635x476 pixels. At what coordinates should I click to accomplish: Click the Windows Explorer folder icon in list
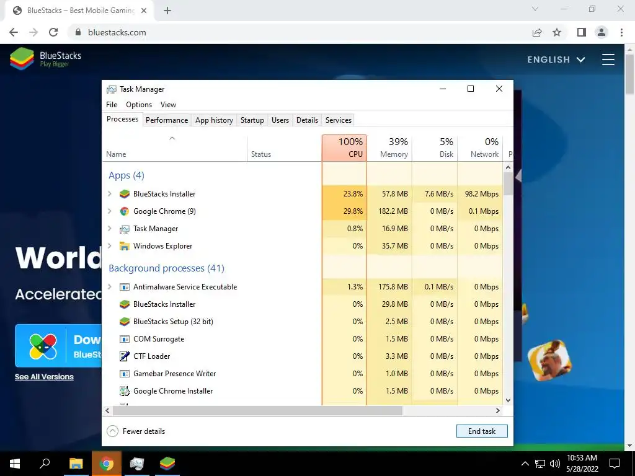tap(124, 246)
